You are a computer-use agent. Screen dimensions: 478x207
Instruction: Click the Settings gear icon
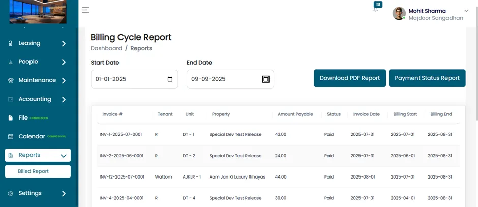tap(10, 193)
